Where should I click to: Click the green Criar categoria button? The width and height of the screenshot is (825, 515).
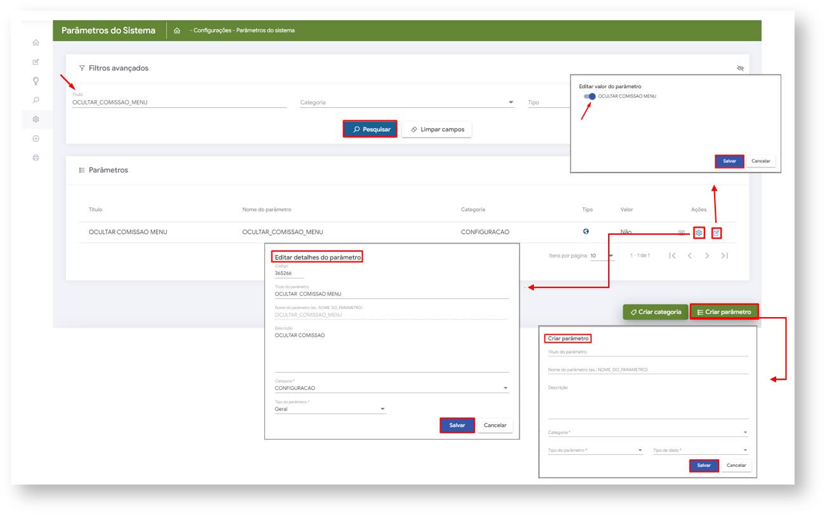(x=656, y=312)
